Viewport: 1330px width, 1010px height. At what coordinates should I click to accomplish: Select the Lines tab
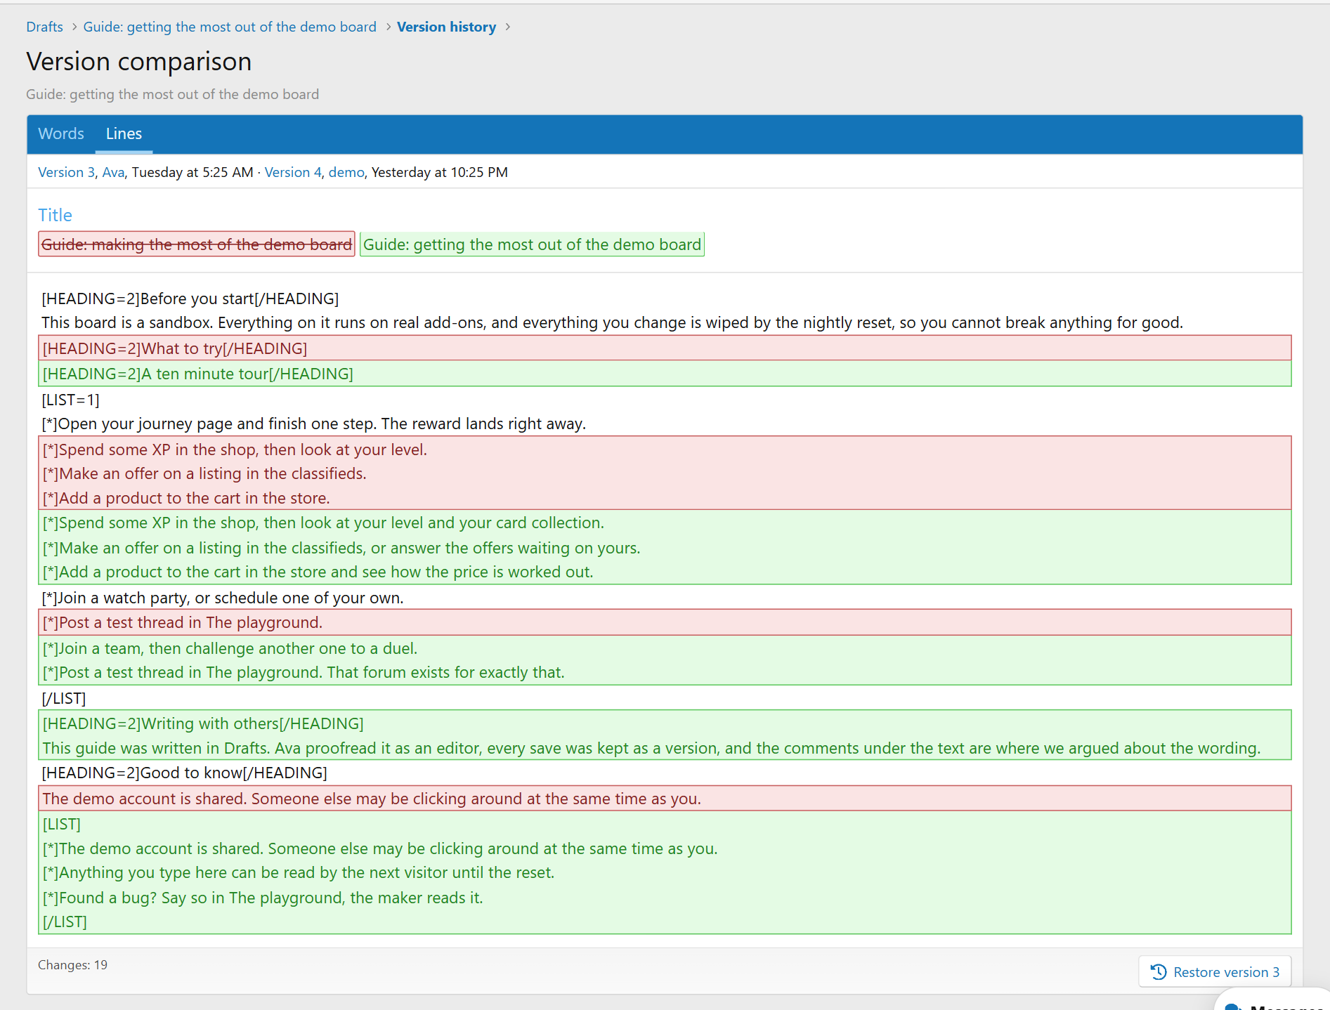124,133
